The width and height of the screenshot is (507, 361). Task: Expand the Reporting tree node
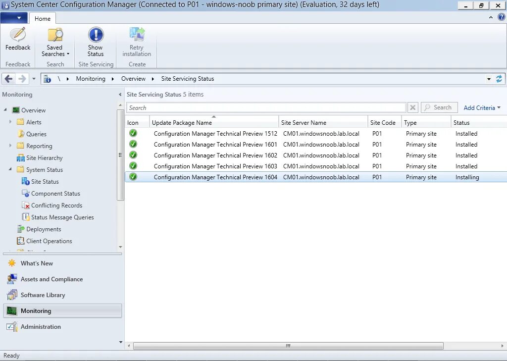(x=10, y=146)
